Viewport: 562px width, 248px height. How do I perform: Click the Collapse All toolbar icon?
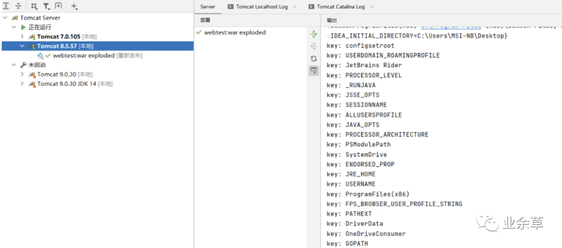click(x=18, y=6)
